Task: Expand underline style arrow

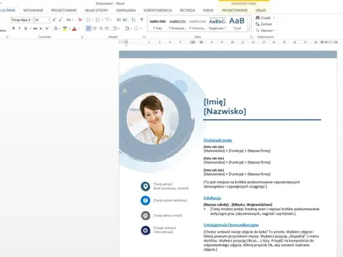Action: coord(29,28)
